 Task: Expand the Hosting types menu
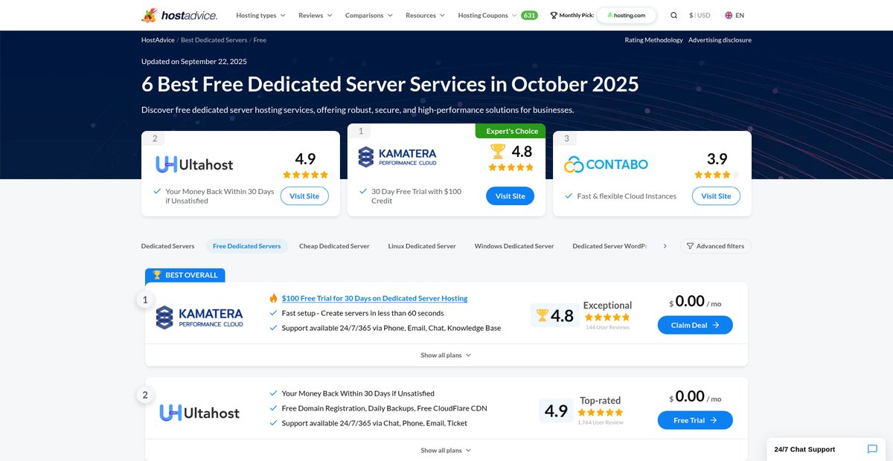[260, 15]
